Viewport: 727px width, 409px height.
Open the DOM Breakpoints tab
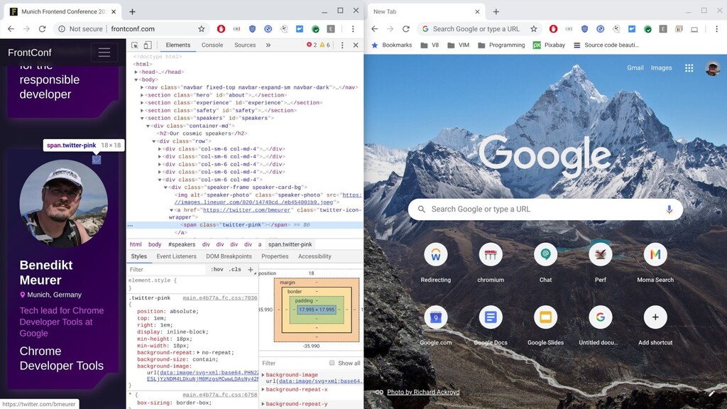pyautogui.click(x=229, y=256)
